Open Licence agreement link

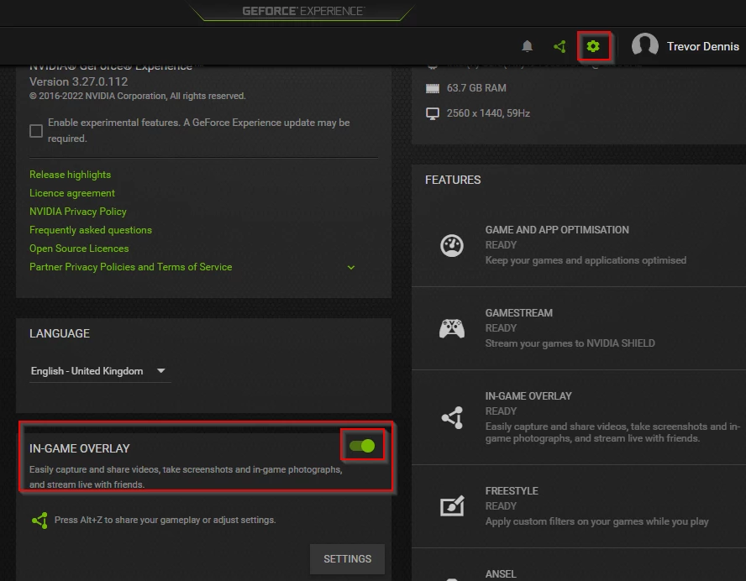point(72,193)
